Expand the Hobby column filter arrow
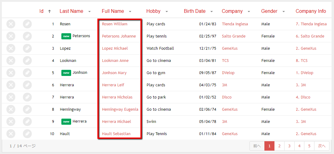The width and height of the screenshot is (334, 154). [167, 12]
